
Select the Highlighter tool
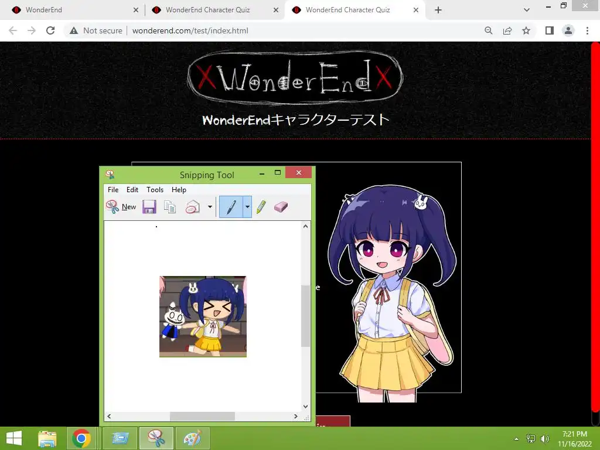(261, 207)
